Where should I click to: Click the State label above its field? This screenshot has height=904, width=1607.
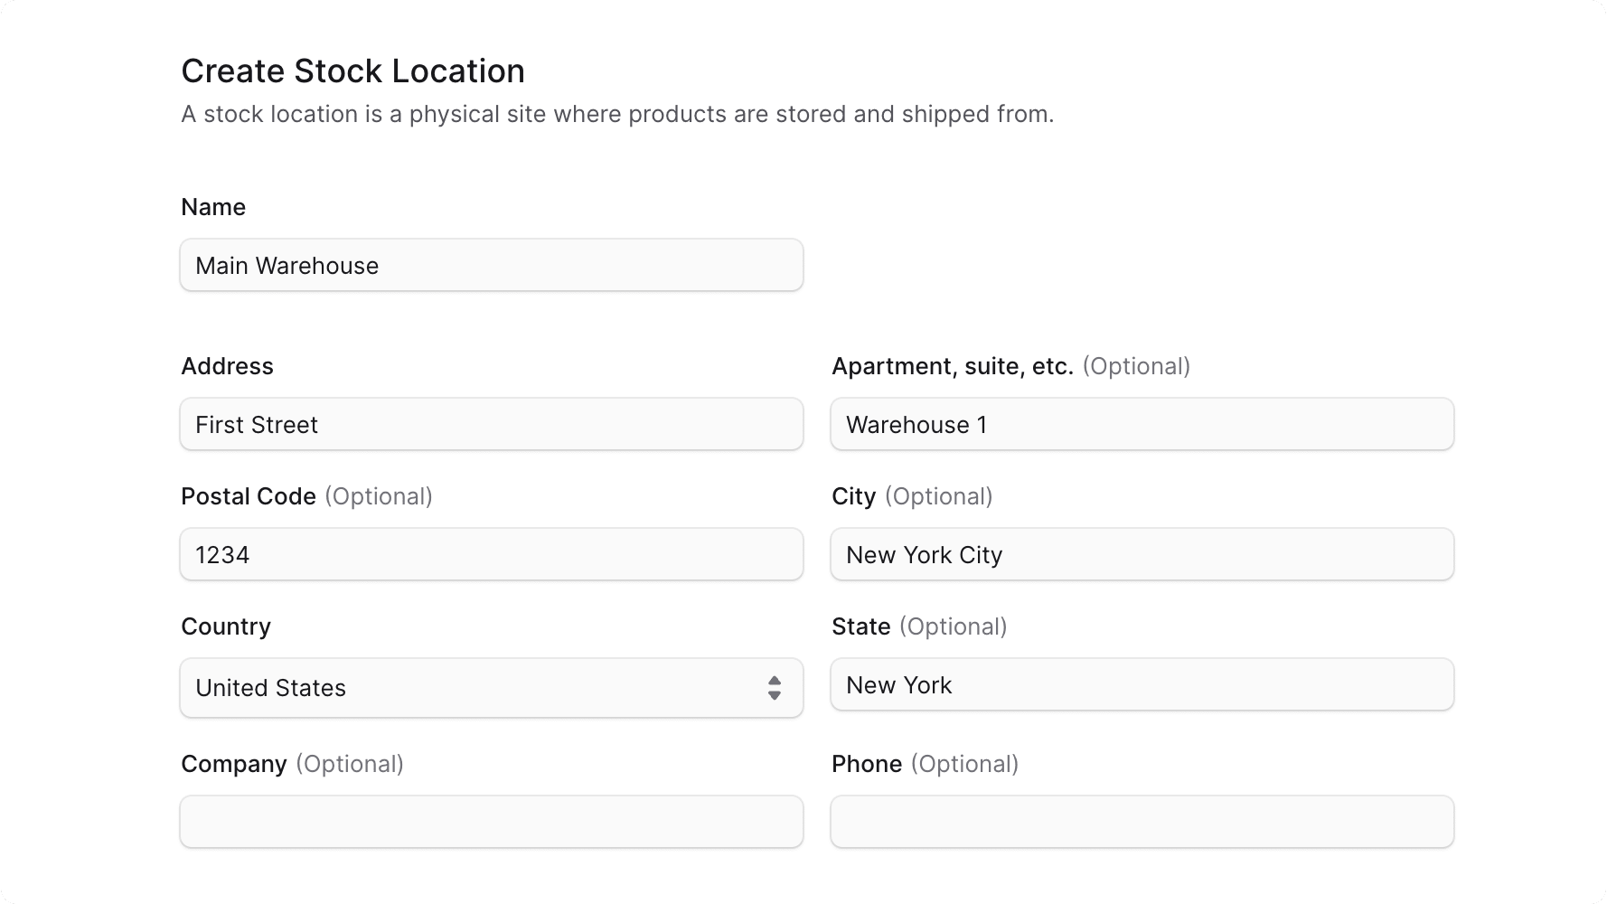point(860,626)
